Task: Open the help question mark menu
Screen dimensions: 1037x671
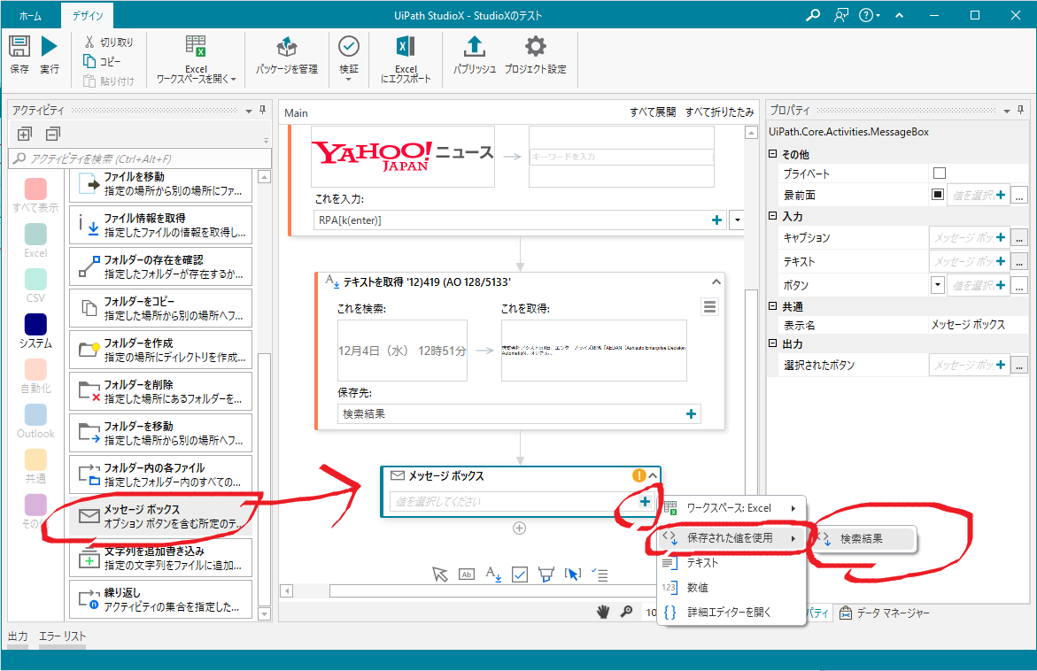Action: click(869, 15)
